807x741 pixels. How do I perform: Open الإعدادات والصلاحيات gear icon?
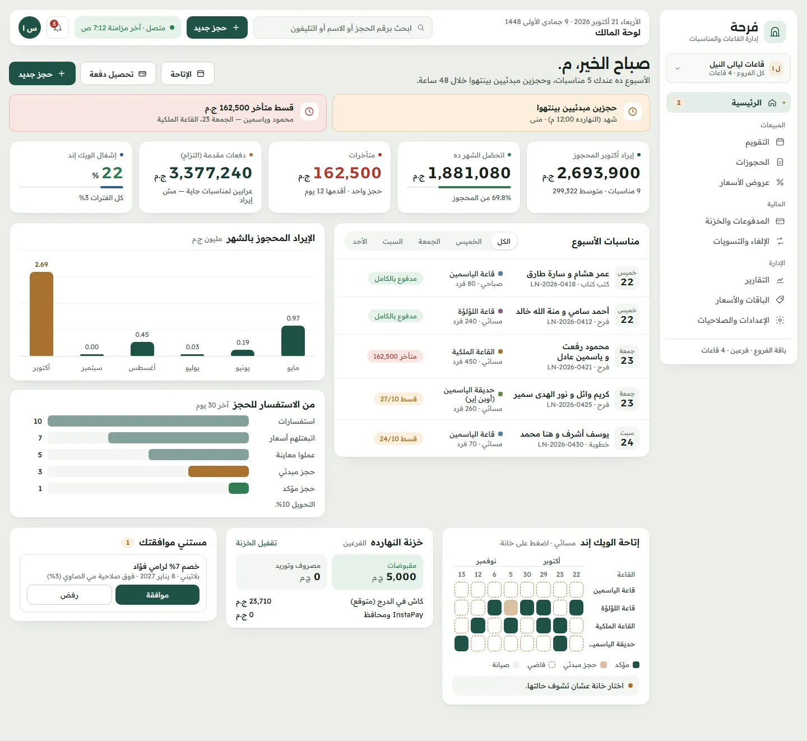[780, 321]
